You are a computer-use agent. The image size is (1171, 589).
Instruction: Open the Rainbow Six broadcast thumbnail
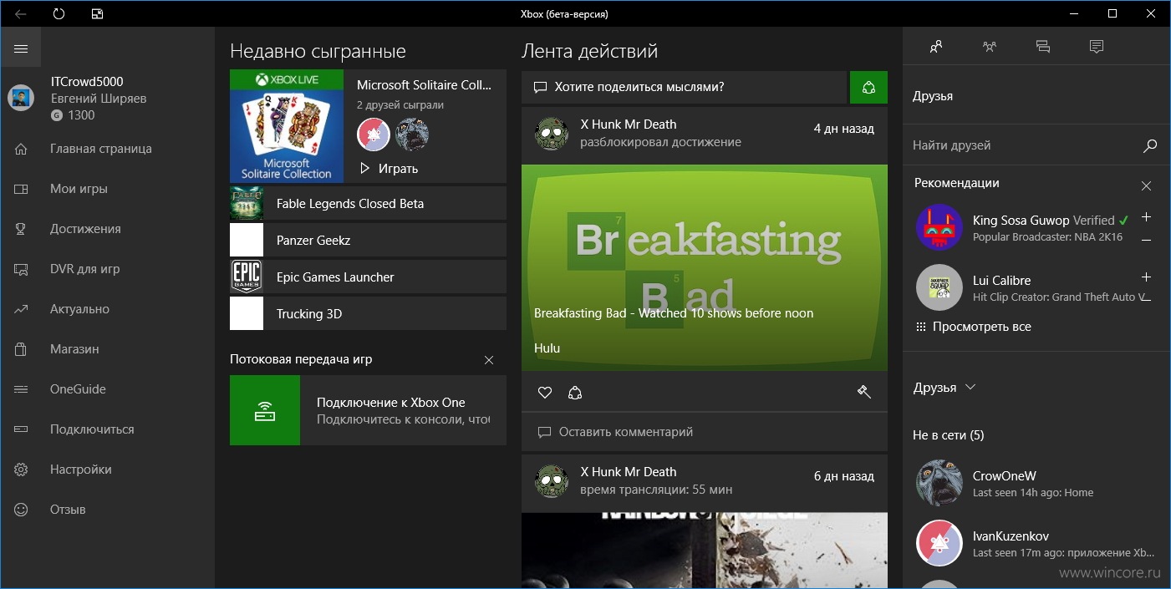point(705,551)
